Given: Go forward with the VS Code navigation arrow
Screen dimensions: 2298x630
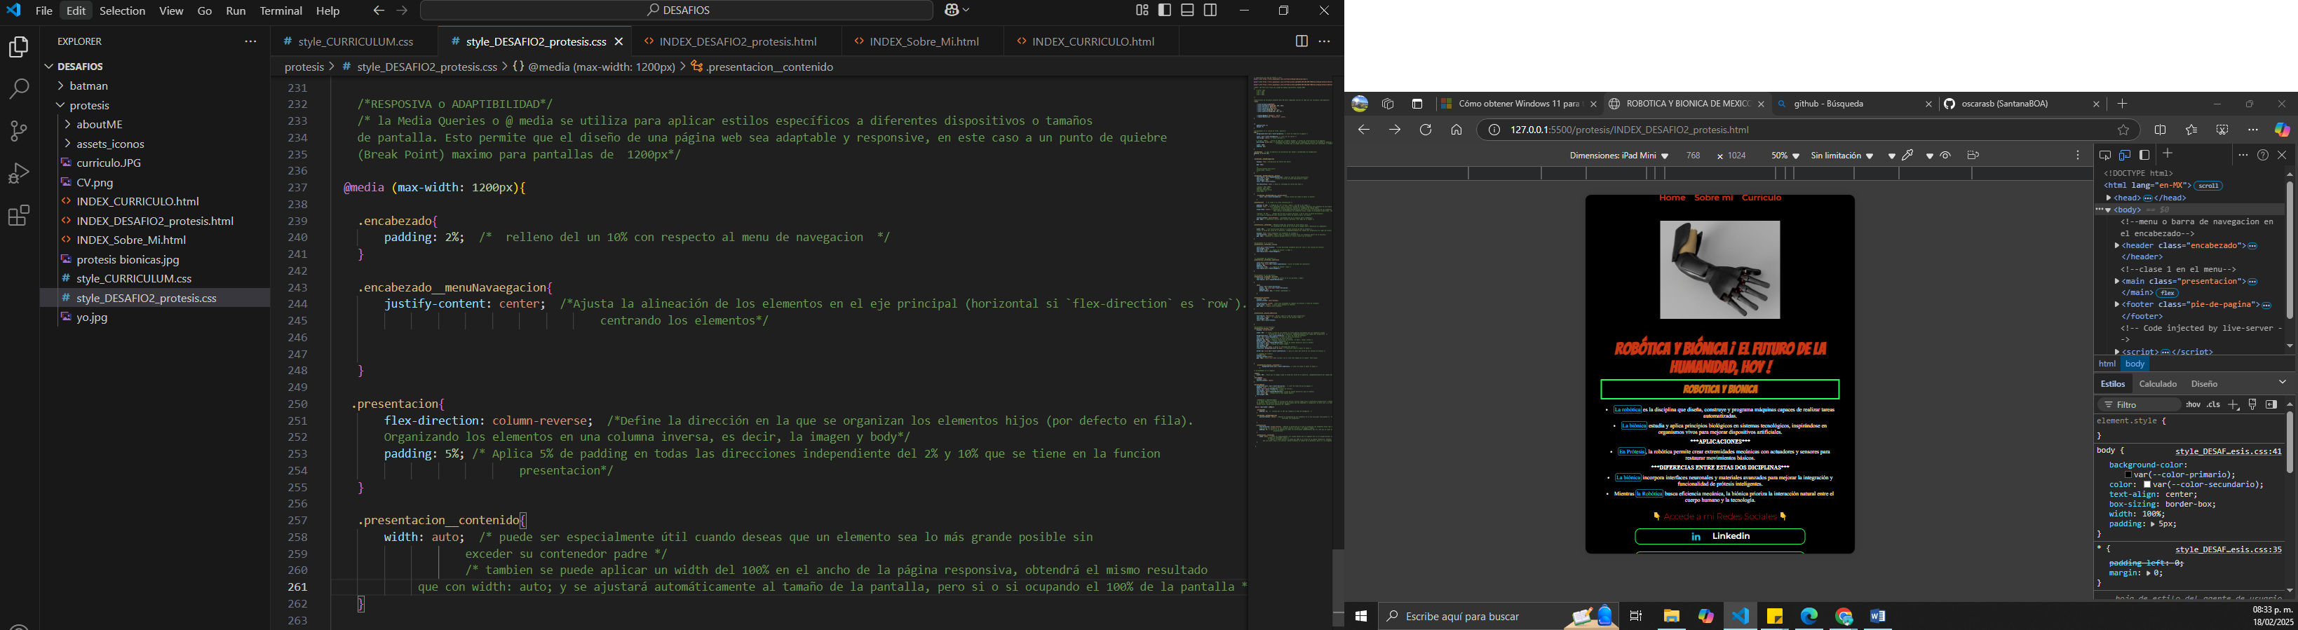Looking at the screenshot, I should pyautogui.click(x=403, y=11).
